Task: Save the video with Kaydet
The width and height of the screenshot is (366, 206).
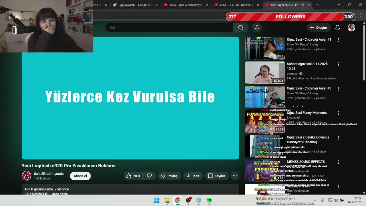Action: (x=216, y=176)
